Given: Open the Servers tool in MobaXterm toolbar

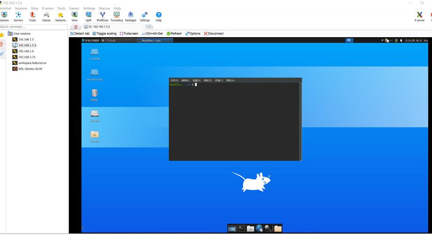Looking at the screenshot, I should [x=18, y=16].
